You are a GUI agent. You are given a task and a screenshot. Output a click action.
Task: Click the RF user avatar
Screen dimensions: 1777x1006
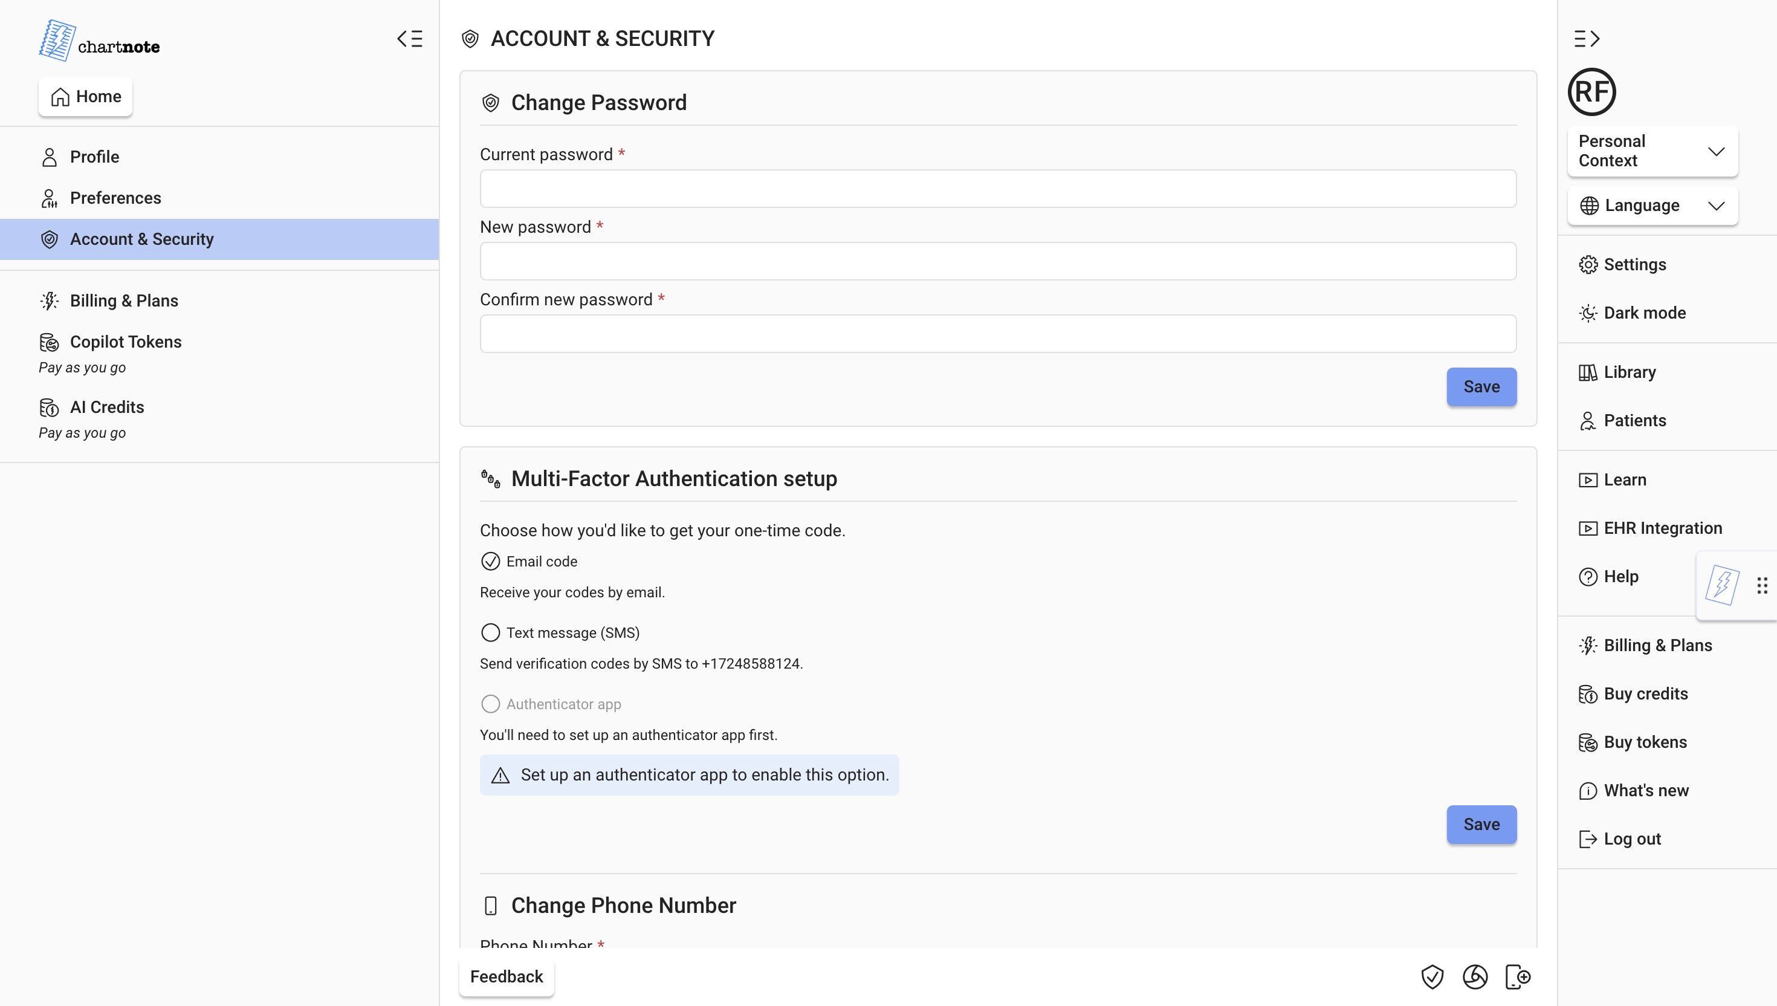click(1591, 92)
